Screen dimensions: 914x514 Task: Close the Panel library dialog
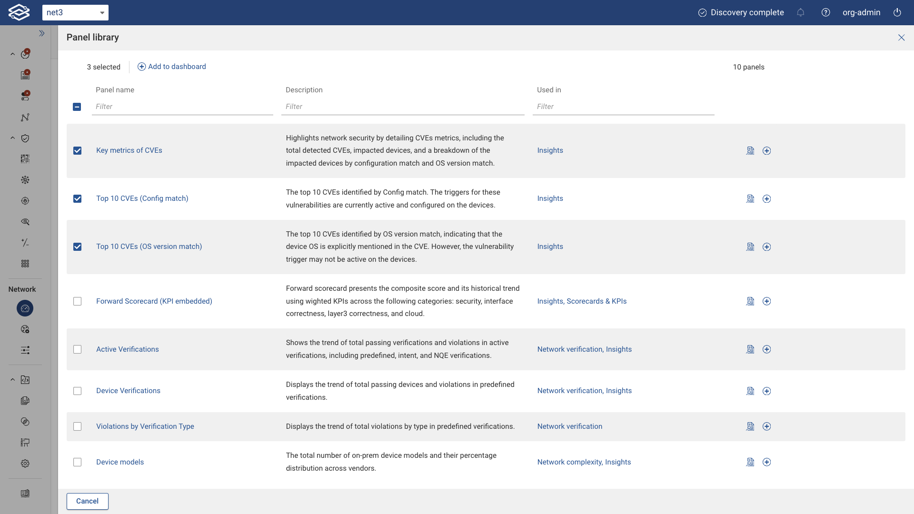pos(901,38)
